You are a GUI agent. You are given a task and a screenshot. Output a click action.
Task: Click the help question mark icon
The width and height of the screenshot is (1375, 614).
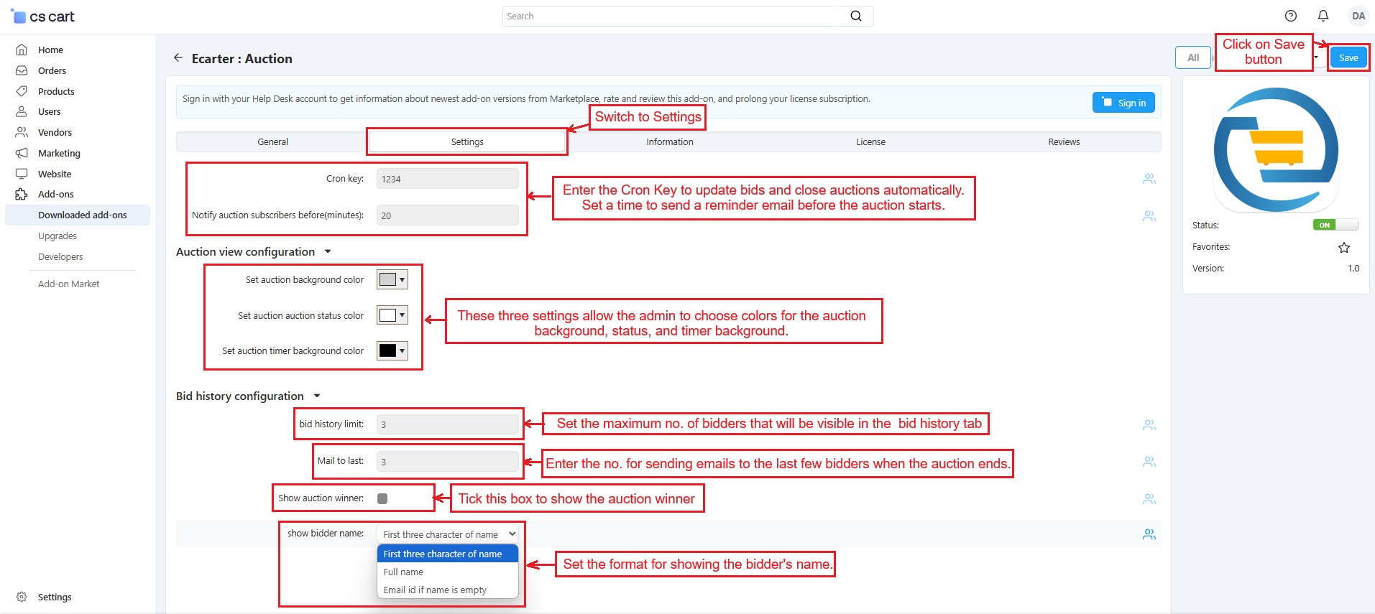click(1290, 16)
